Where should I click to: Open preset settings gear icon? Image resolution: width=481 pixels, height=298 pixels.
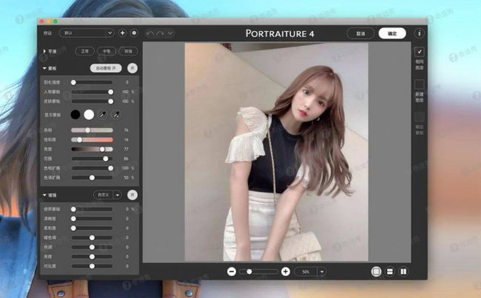point(134,33)
